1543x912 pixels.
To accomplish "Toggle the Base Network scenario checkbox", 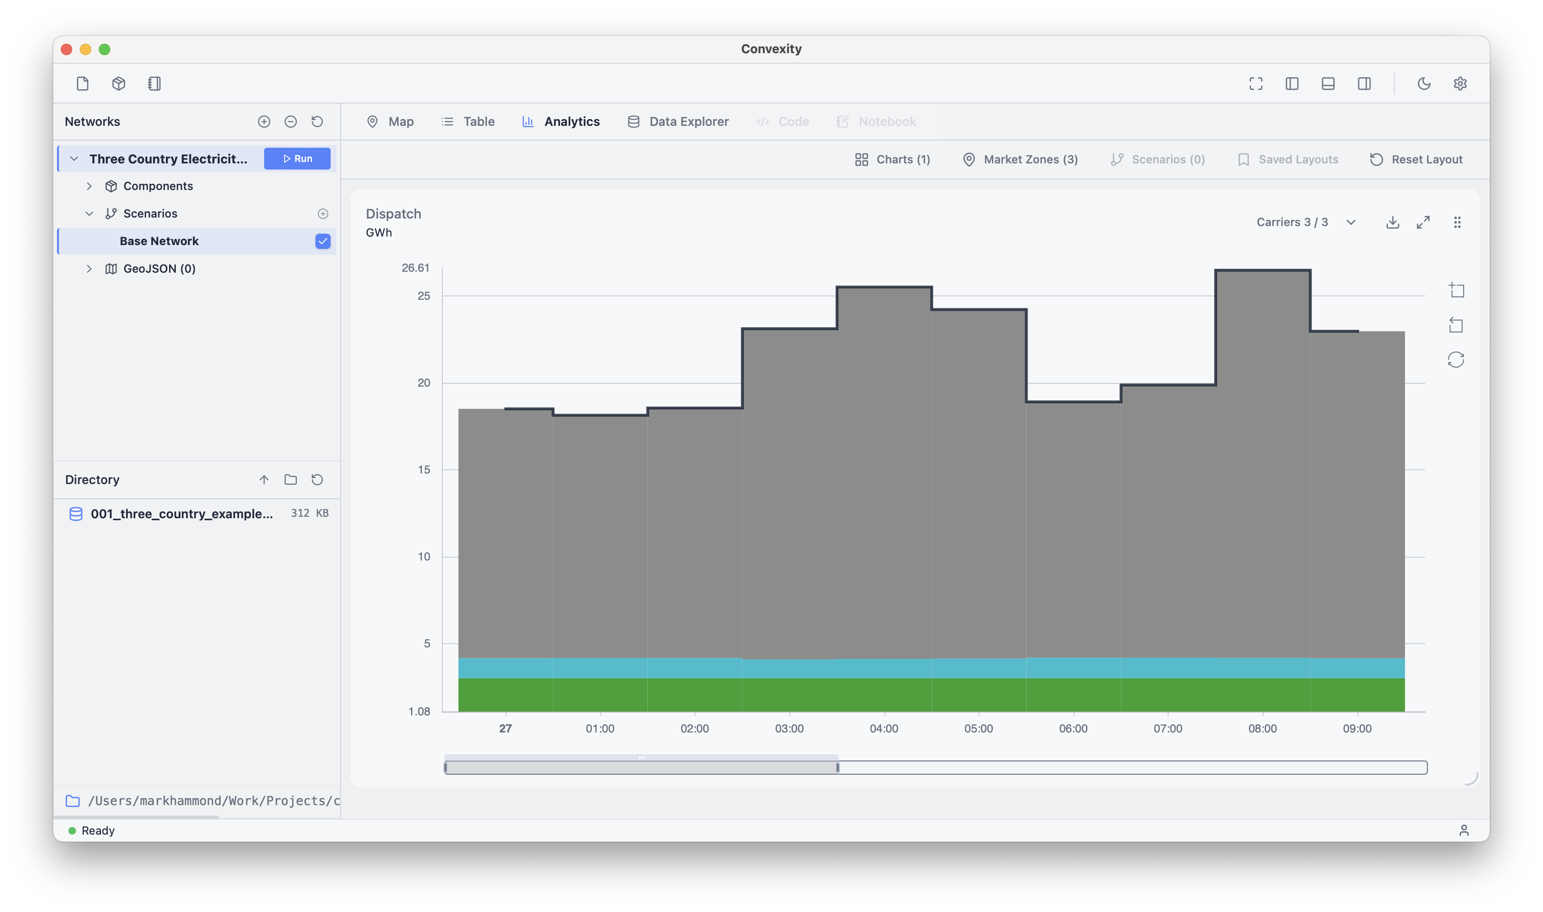I will [x=323, y=241].
